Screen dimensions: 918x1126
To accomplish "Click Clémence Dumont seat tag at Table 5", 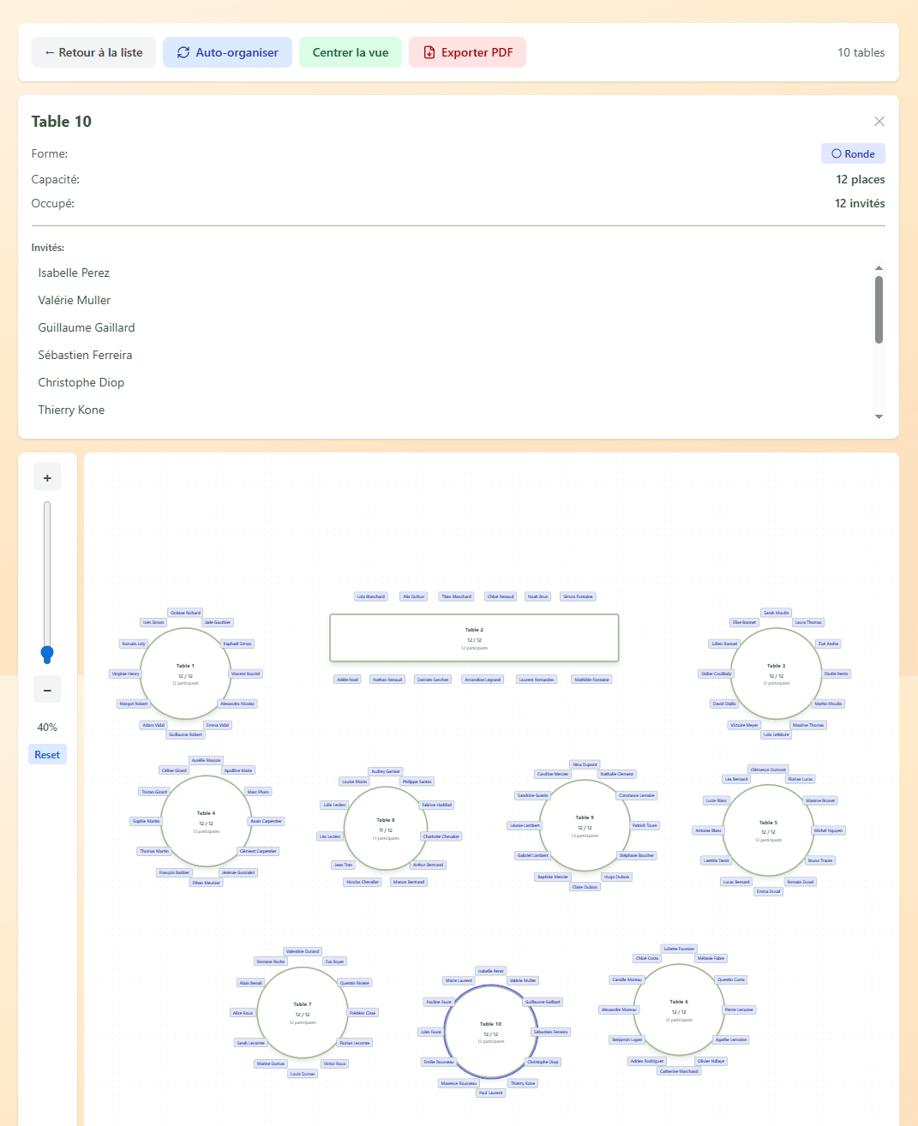I will (768, 770).
